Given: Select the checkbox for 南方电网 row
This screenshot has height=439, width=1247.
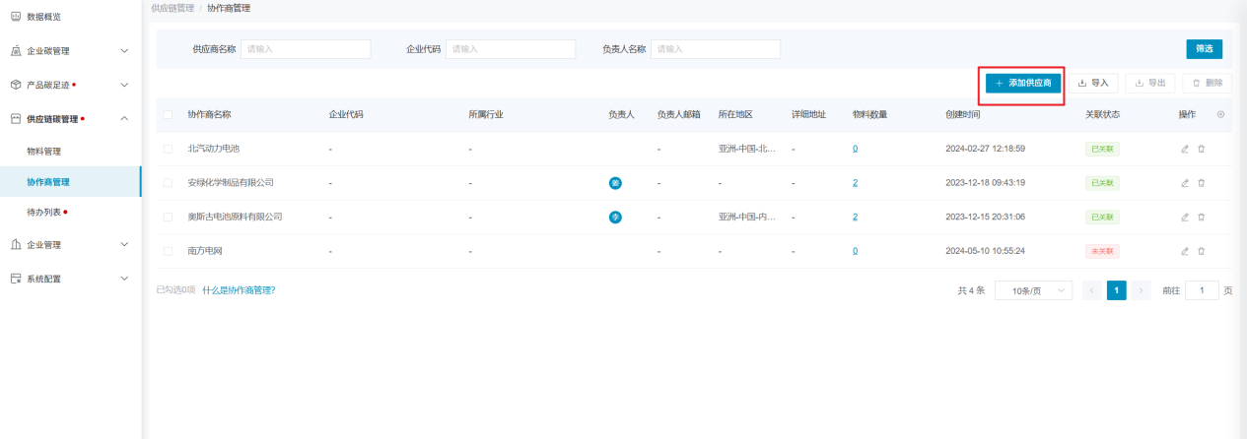Looking at the screenshot, I should 168,251.
